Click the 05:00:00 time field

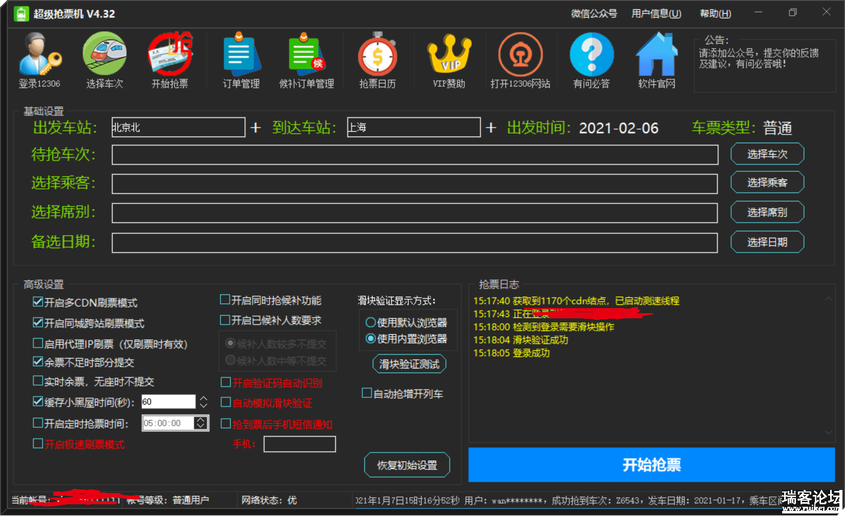(168, 423)
